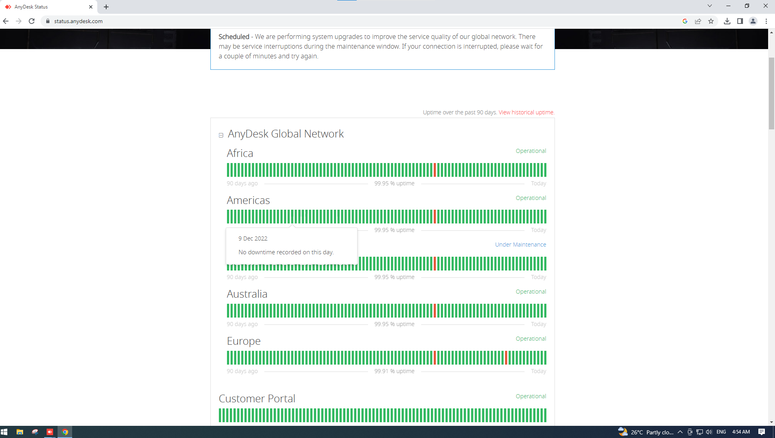Click the second red bar in Europe row
775x438 pixels.
pyautogui.click(x=506, y=358)
